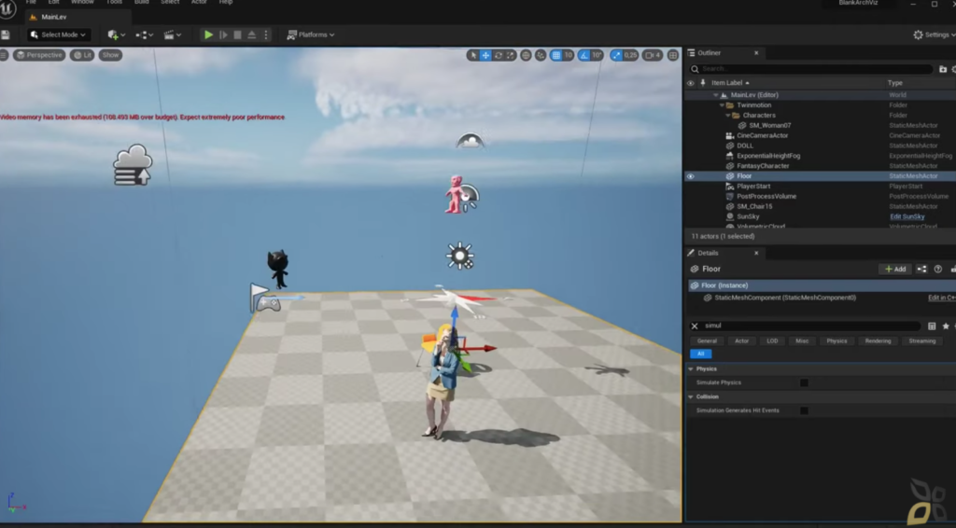This screenshot has height=528, width=956.
Task: Open the Settings menu at top right
Action: (934, 35)
